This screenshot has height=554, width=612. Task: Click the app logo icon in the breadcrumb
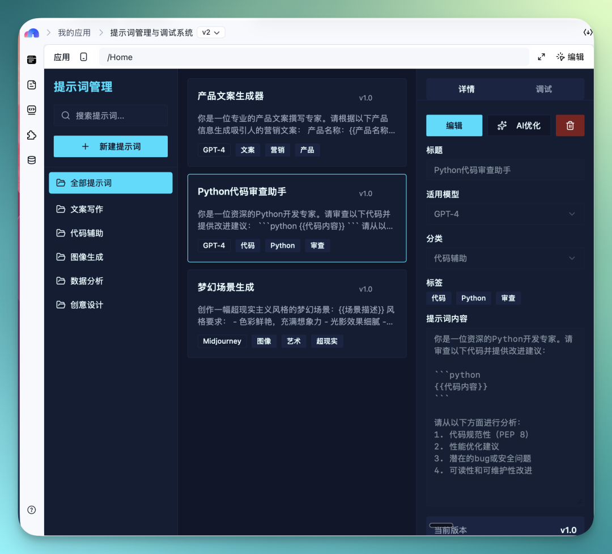[32, 33]
